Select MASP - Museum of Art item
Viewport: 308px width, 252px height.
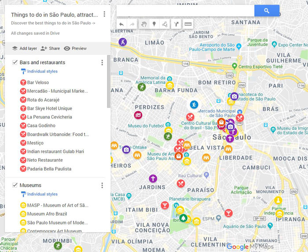[x=54, y=205]
